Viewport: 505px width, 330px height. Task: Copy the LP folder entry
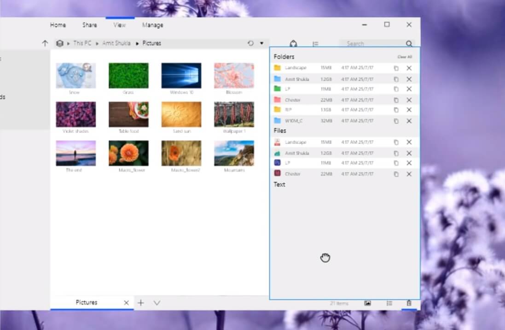pyautogui.click(x=396, y=89)
